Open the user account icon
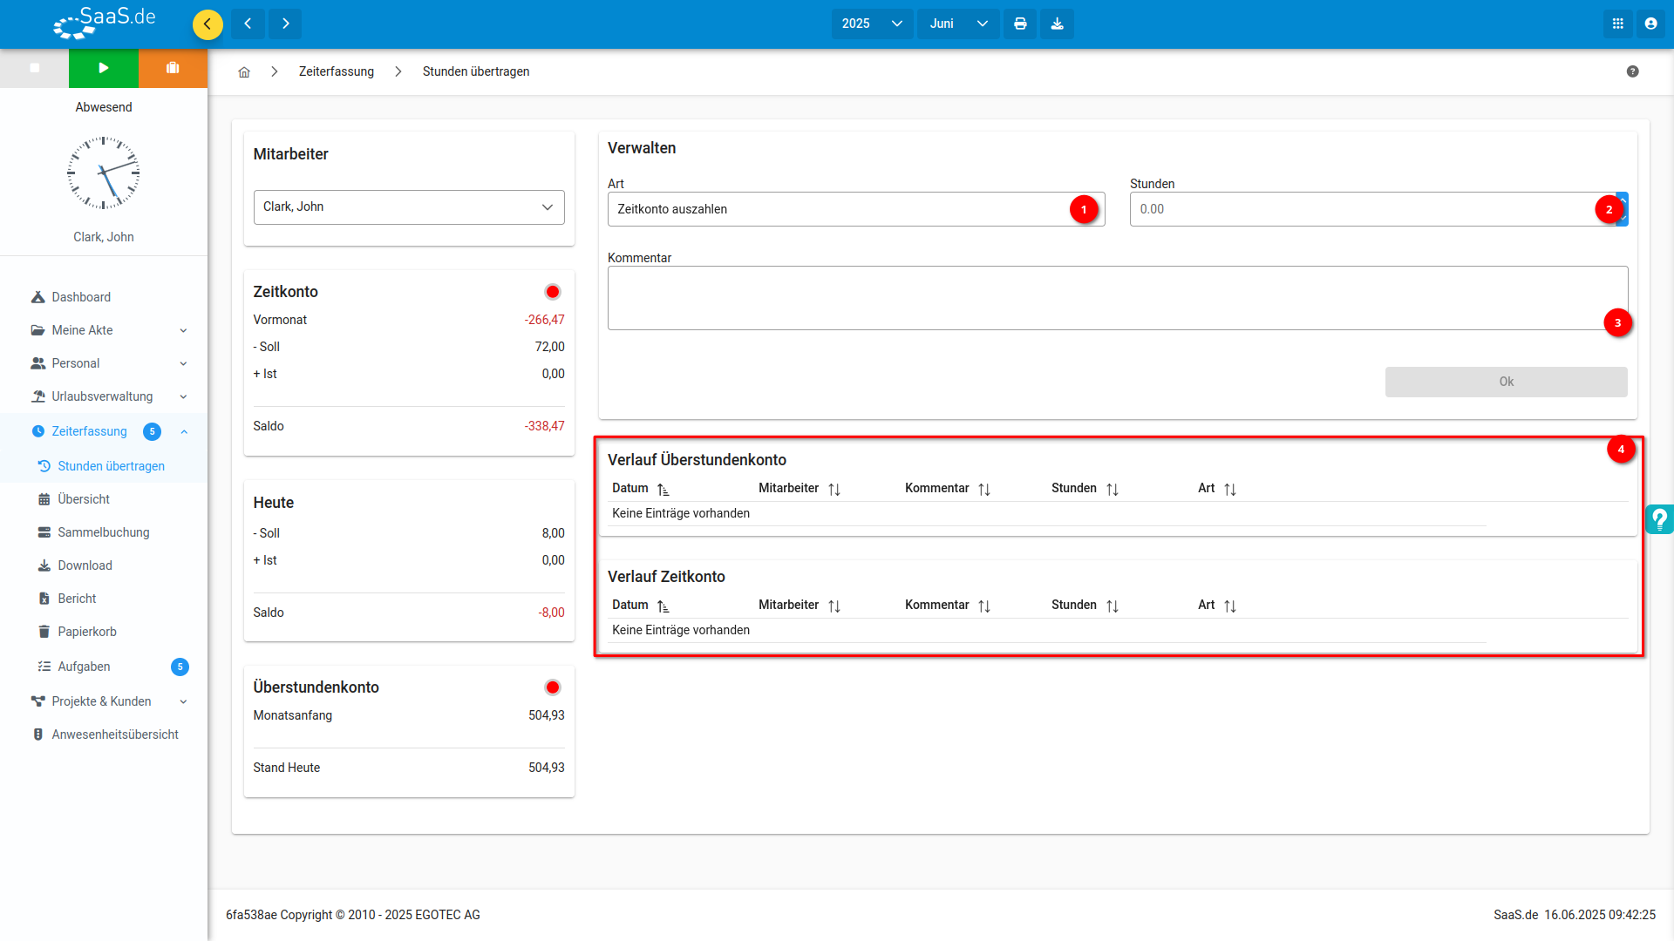The height and width of the screenshot is (941, 1674). (1650, 24)
